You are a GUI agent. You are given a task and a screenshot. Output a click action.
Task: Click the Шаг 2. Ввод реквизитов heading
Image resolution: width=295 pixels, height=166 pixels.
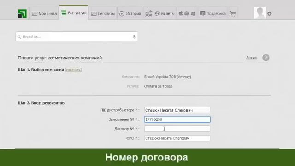coord(41,103)
